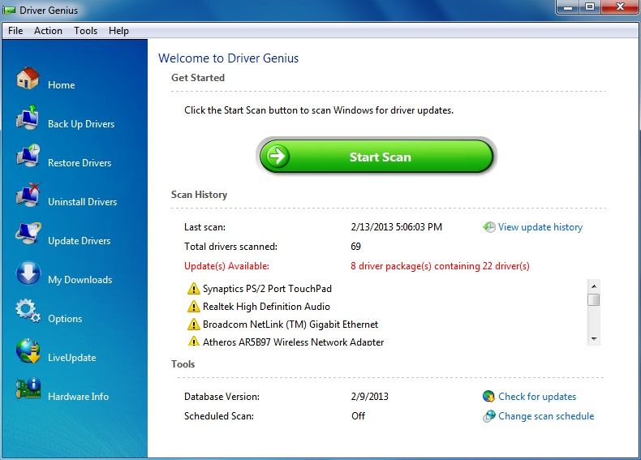Click total drivers scanned value 69
The height and width of the screenshot is (460, 641).
point(355,247)
